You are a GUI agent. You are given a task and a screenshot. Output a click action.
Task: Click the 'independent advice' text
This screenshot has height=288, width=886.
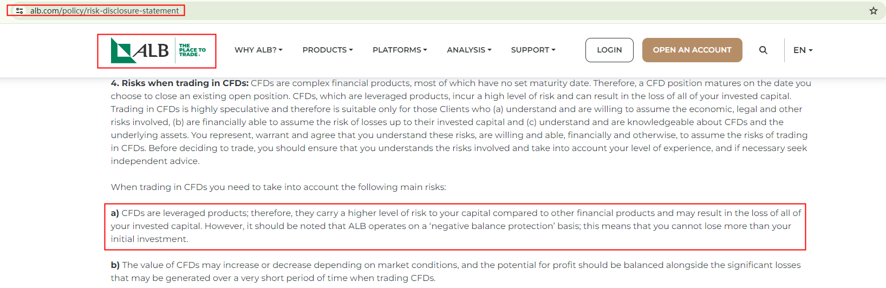(155, 161)
